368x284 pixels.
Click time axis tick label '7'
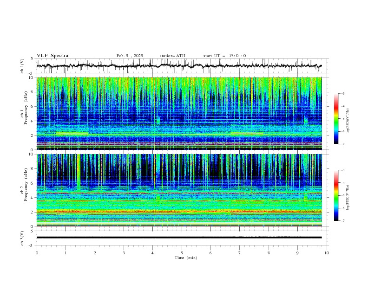point(240,253)
